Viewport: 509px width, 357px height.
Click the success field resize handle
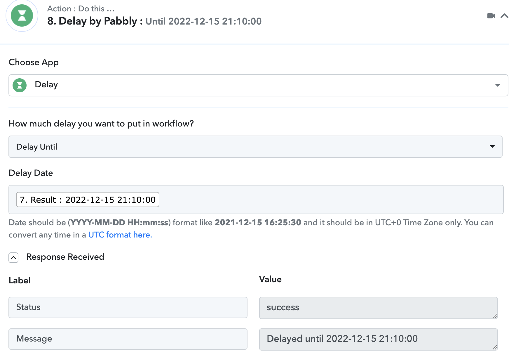(495, 316)
